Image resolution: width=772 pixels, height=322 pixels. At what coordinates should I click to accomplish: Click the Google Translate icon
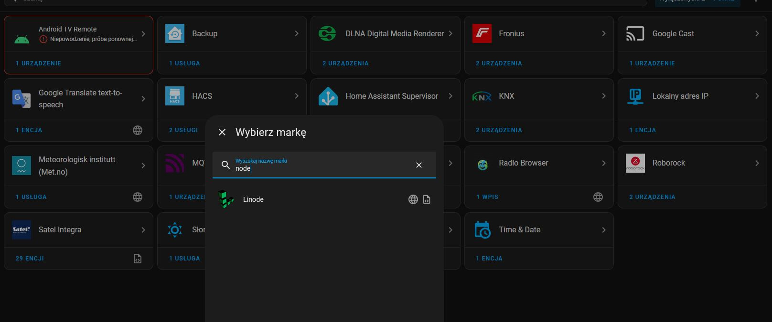pyautogui.click(x=21, y=99)
